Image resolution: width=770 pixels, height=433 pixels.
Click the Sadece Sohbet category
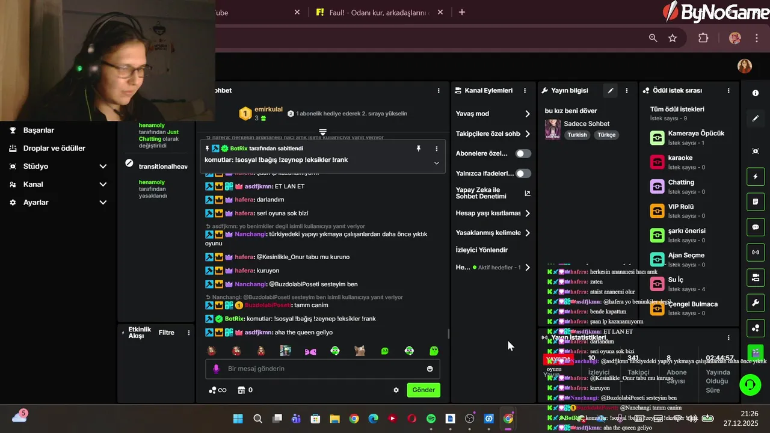click(587, 124)
